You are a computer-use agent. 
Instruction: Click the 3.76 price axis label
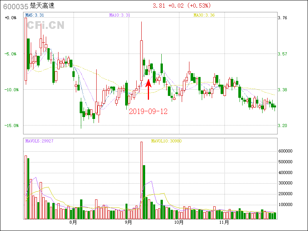click(282, 18)
